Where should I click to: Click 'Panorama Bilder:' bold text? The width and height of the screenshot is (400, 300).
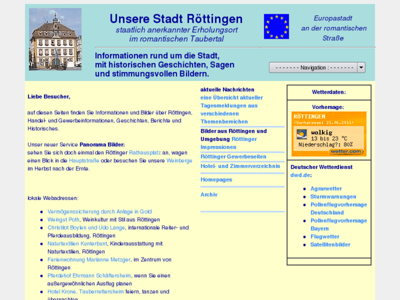[x=102, y=145]
